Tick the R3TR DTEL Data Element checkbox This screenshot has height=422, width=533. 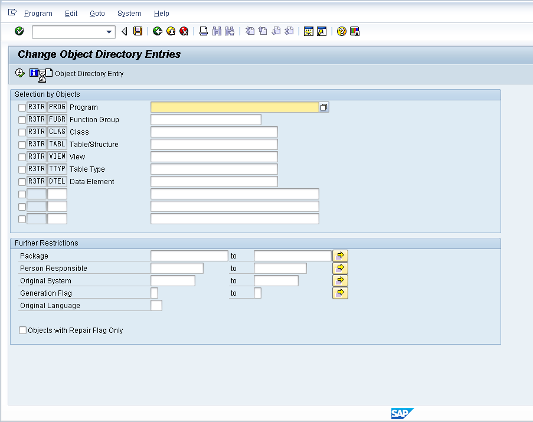pyautogui.click(x=22, y=182)
